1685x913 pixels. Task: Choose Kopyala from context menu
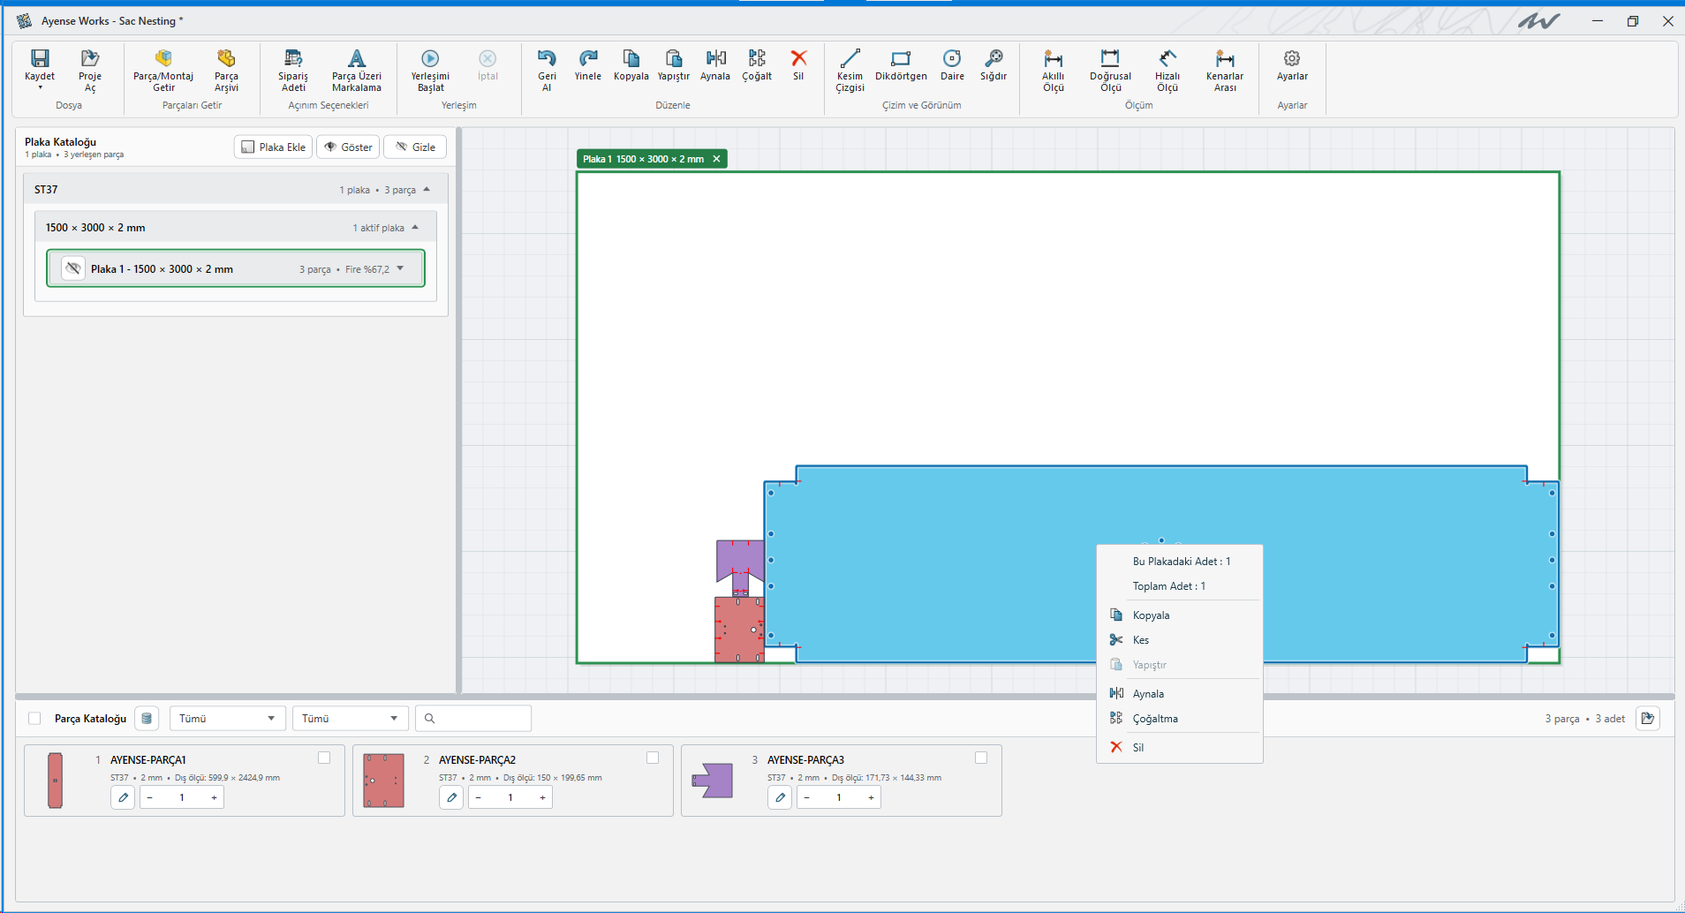coord(1180,615)
